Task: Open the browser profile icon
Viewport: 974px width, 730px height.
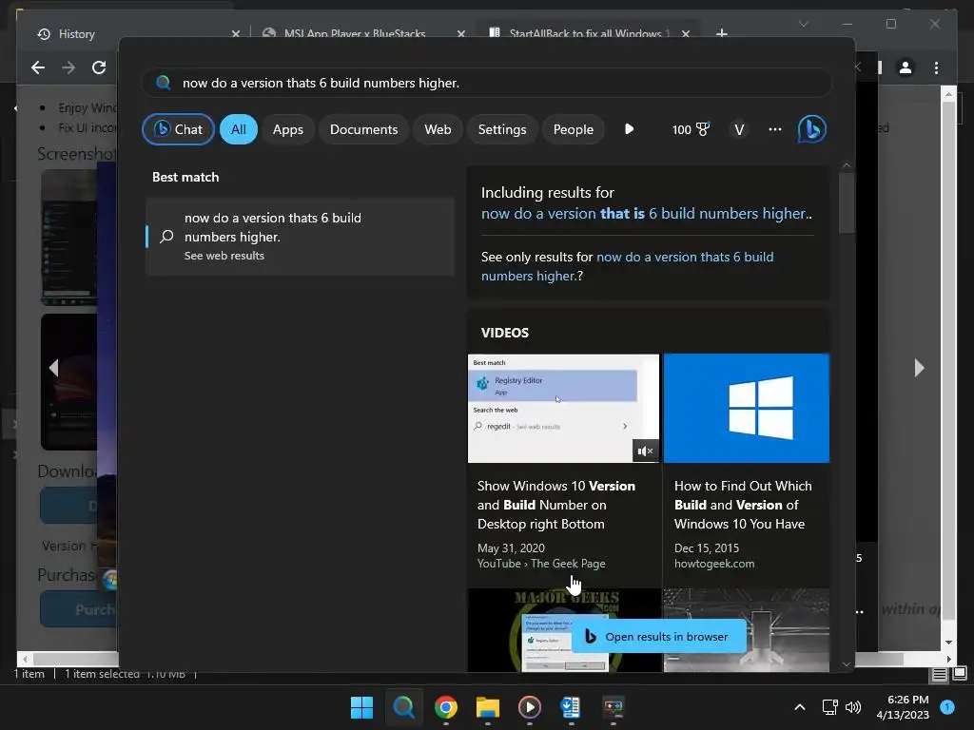Action: click(x=906, y=67)
